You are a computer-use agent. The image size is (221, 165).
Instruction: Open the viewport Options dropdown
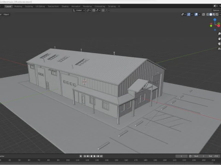[216, 10]
